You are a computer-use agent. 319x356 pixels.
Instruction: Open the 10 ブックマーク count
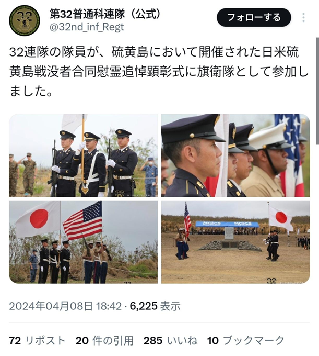(x=246, y=341)
